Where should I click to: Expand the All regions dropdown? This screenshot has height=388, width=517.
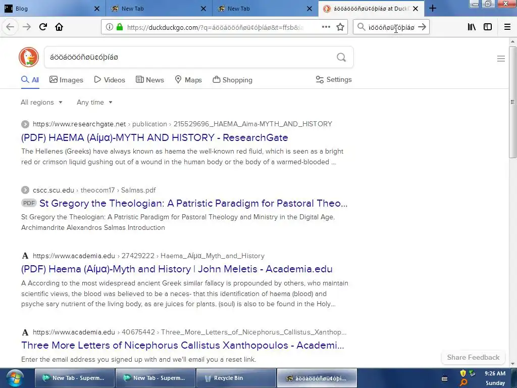[41, 103]
